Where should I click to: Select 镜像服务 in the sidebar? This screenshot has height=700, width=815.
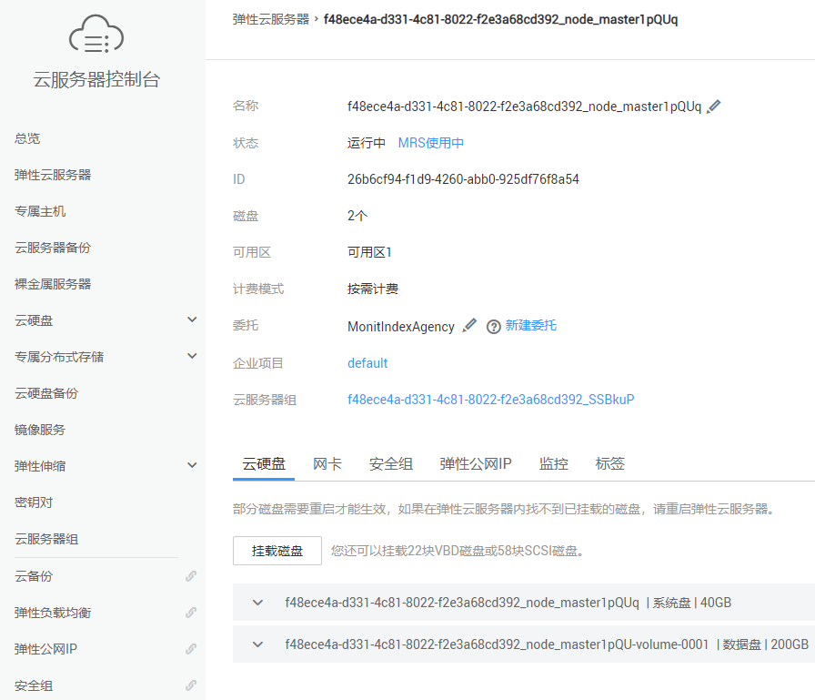pos(40,430)
